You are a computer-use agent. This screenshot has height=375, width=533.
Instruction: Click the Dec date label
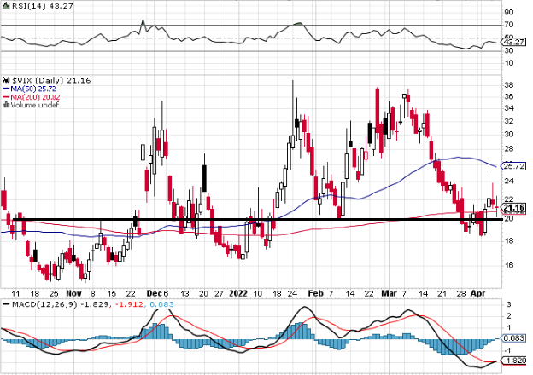click(154, 293)
